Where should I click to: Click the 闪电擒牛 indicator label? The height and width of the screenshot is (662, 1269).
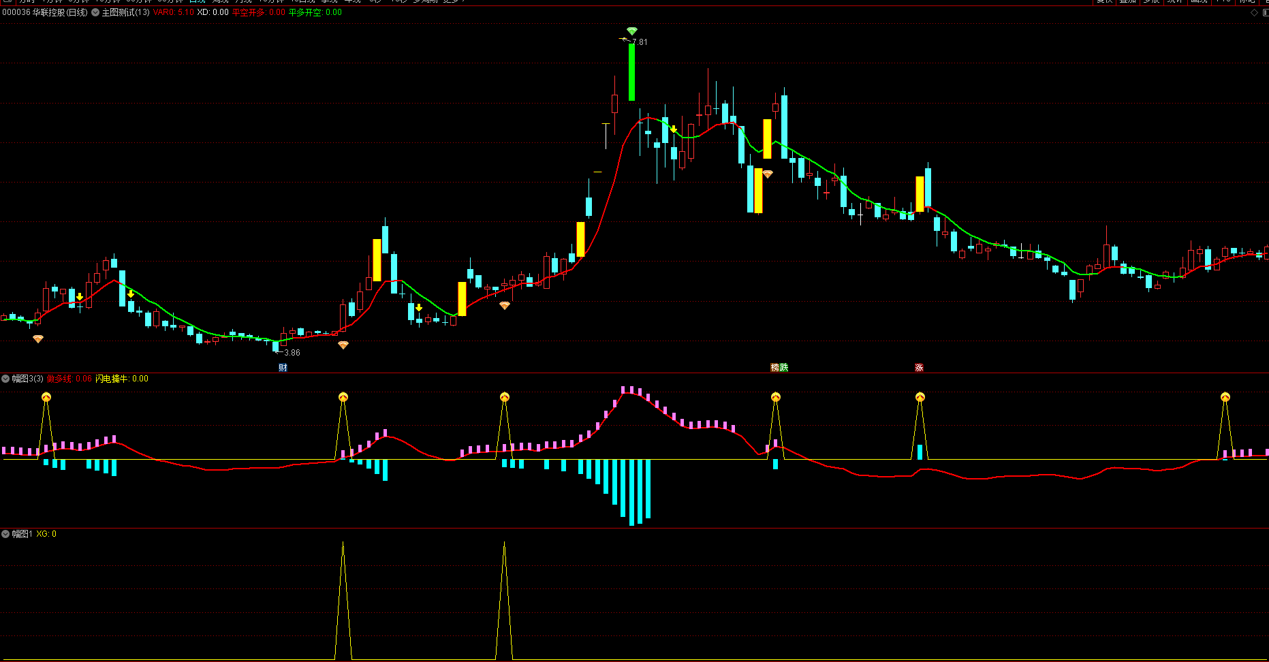click(112, 379)
